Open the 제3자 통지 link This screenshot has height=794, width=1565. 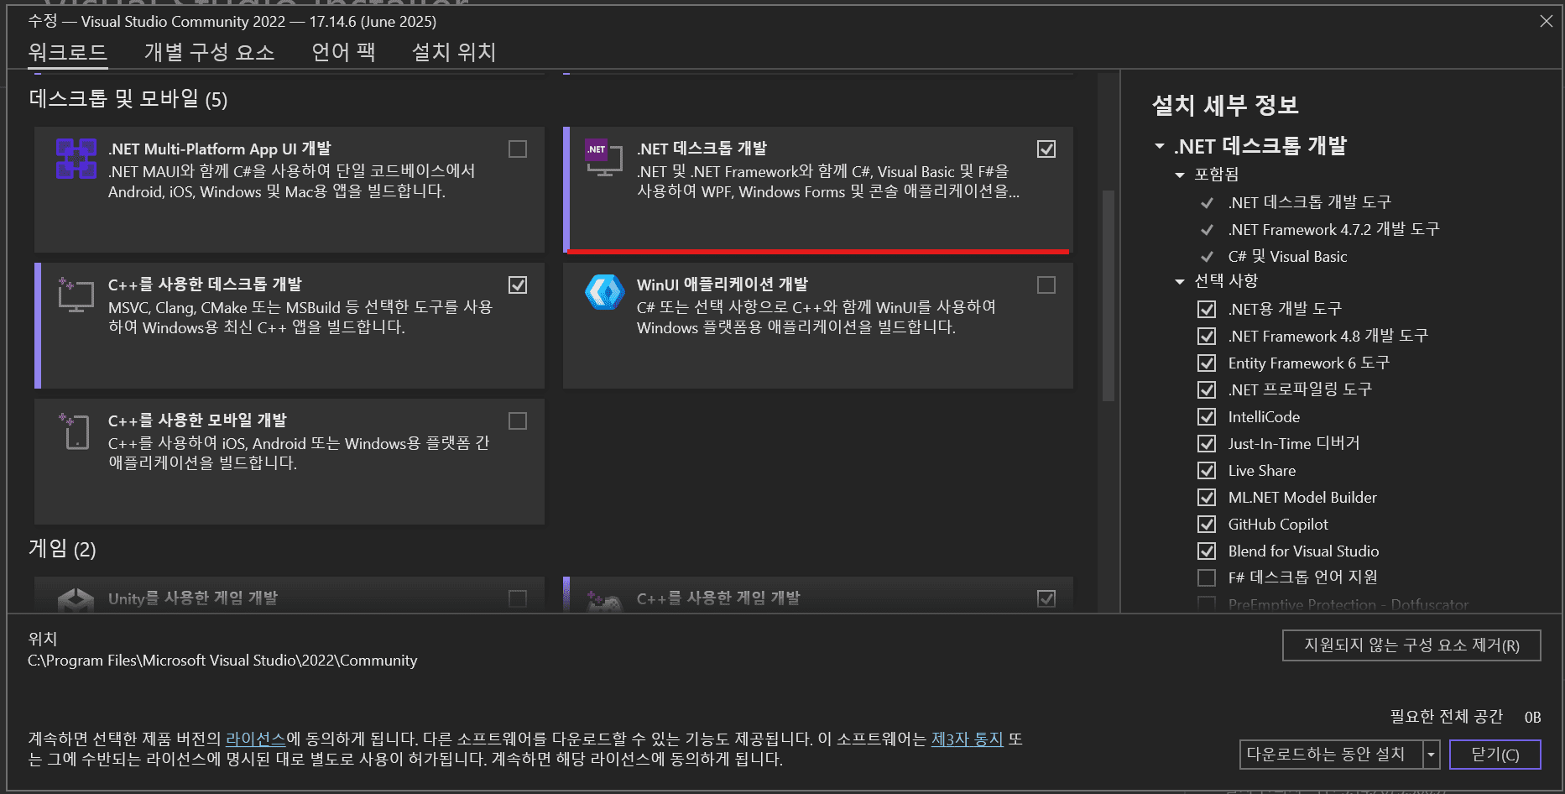pyautogui.click(x=968, y=739)
